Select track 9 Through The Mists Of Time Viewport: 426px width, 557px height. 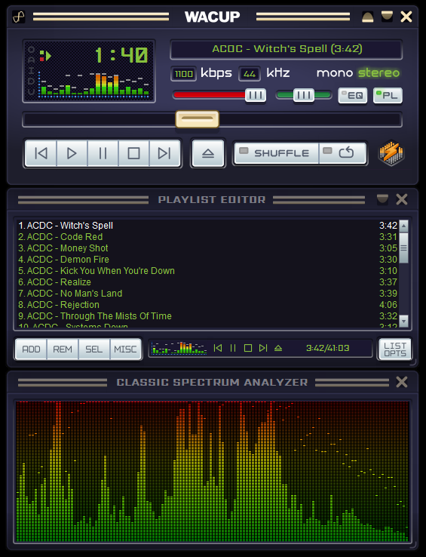tap(207, 316)
